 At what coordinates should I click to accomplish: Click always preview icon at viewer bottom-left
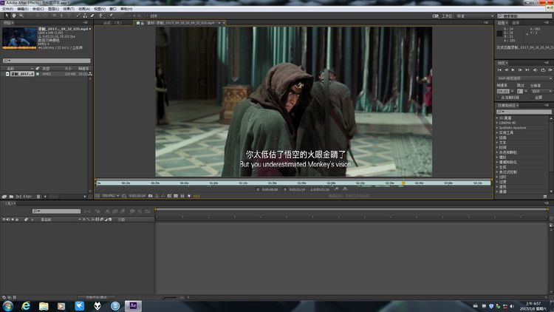(x=98, y=196)
